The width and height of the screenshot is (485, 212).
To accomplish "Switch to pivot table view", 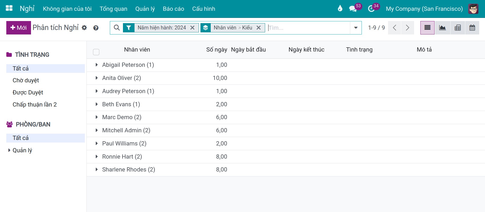I will [x=458, y=28].
